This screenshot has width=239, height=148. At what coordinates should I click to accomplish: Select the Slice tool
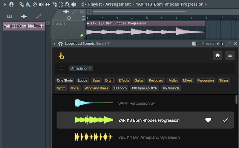click(x=54, y=4)
